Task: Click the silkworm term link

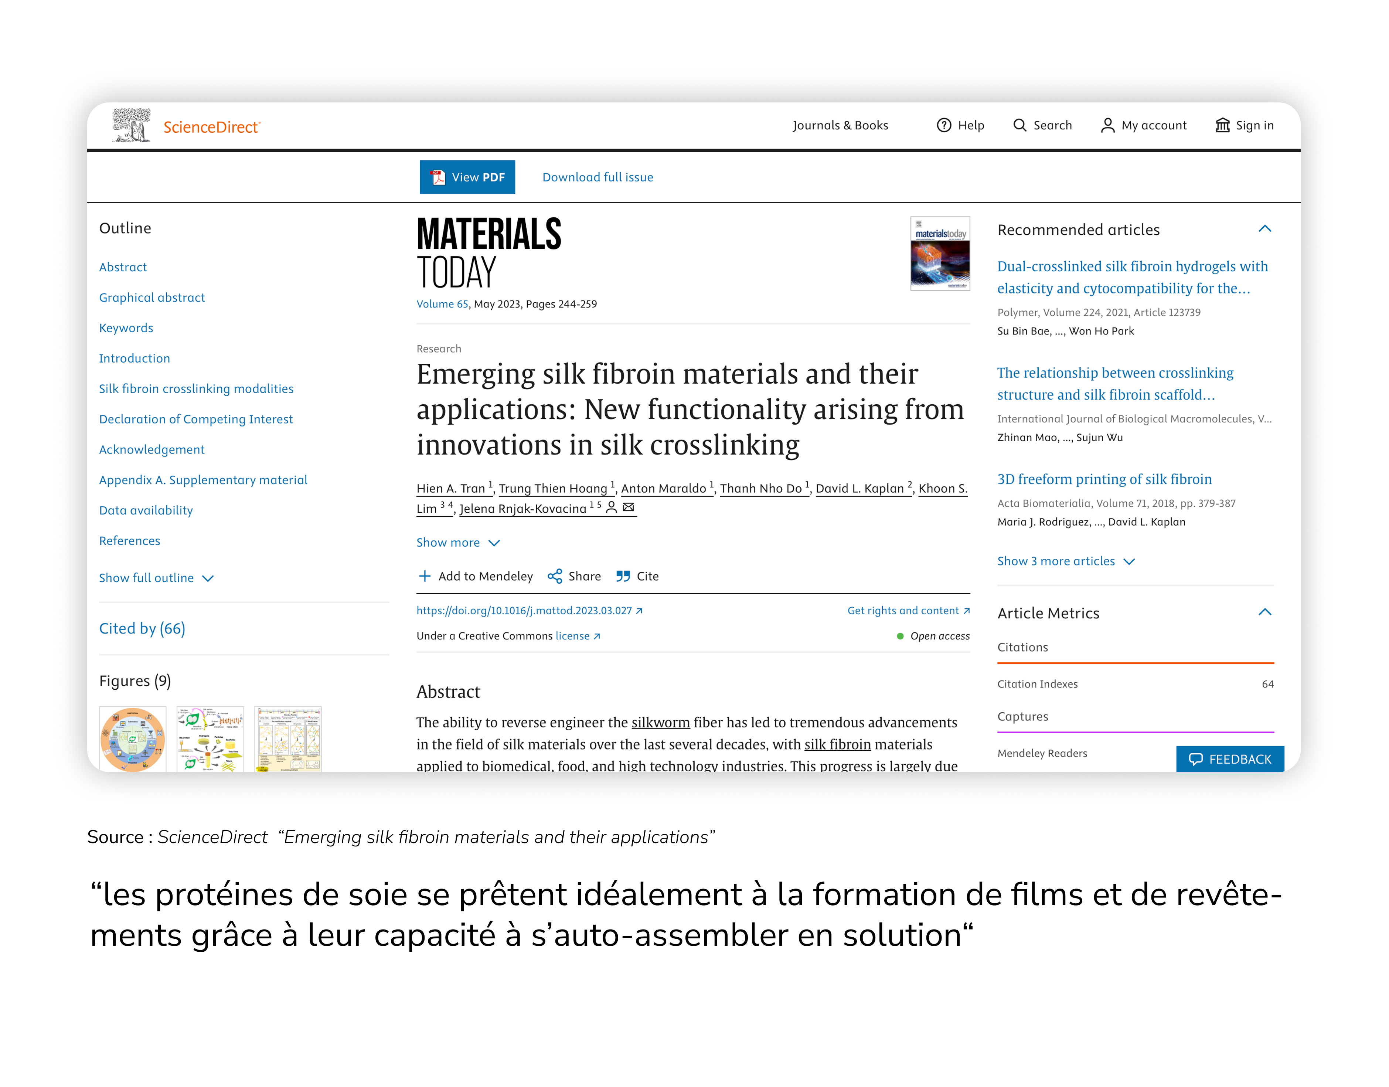Action: pos(660,722)
